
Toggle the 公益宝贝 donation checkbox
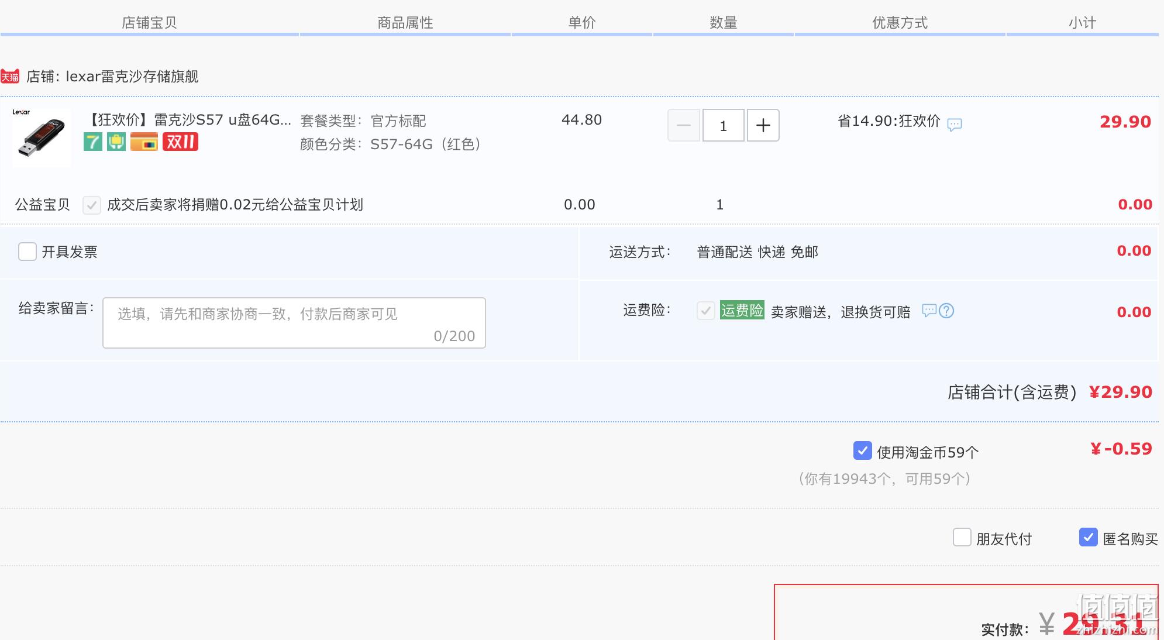tap(92, 205)
